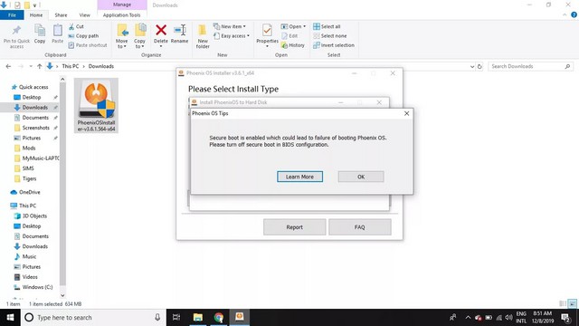This screenshot has width=579, height=326.
Task: Select the SIMS folder in navigation pane
Action: pyautogui.click(x=28, y=168)
